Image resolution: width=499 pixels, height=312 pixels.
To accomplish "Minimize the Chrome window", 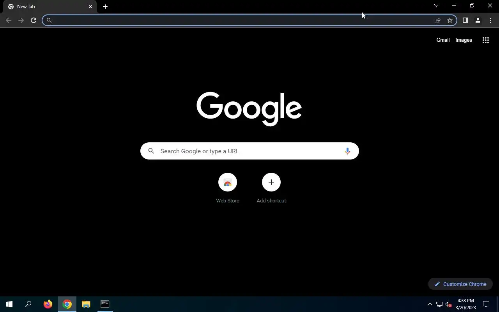I will point(454,5).
